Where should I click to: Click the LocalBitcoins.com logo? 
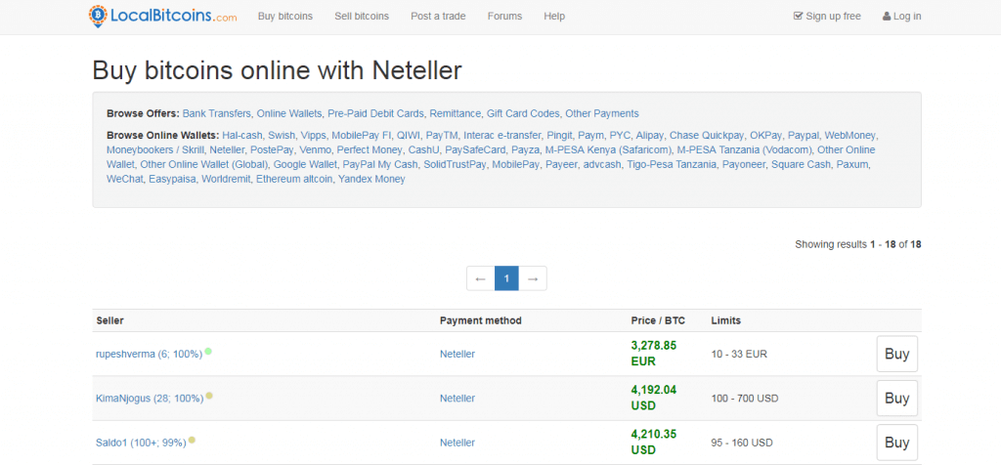163,16
